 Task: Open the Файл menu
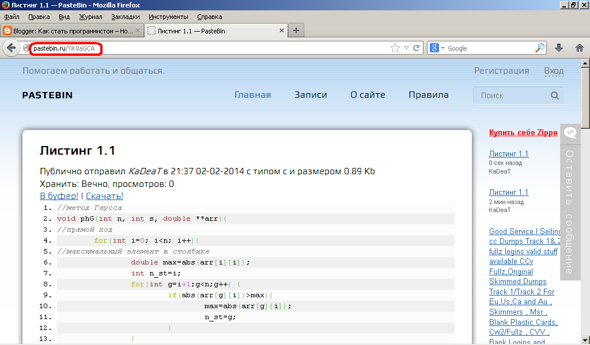[x=12, y=17]
